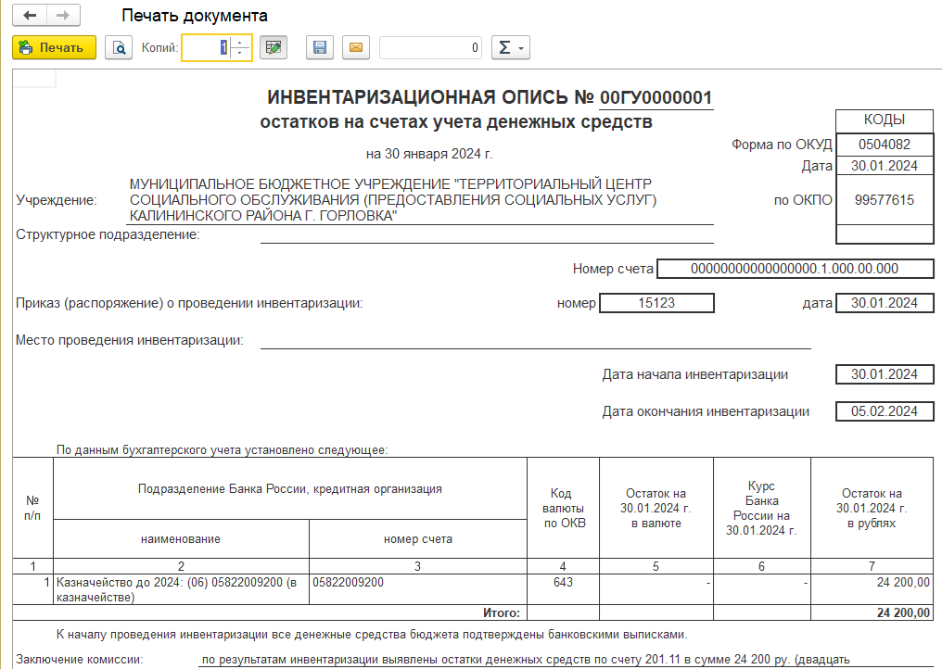Go back with the left arrow button
This screenshot has width=942, height=669.
(x=30, y=15)
